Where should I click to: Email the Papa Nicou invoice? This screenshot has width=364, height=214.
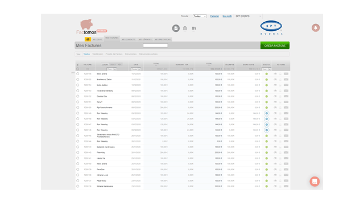click(286, 180)
